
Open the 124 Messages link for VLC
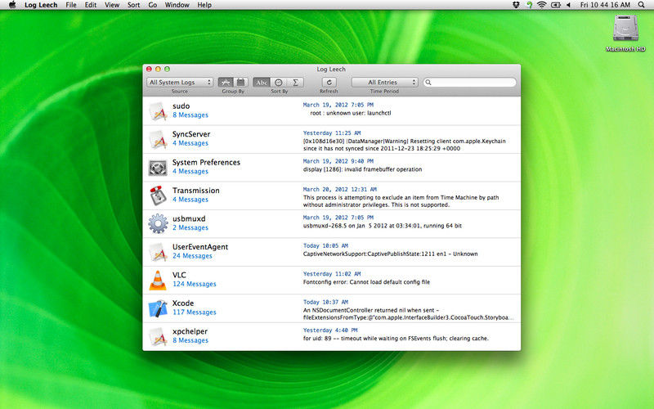194,285
